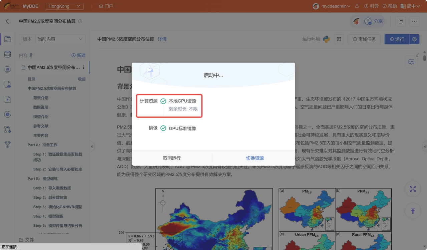Click 切换资源 in the dialog
Screen dimensions: 427x250
click(x=255, y=158)
